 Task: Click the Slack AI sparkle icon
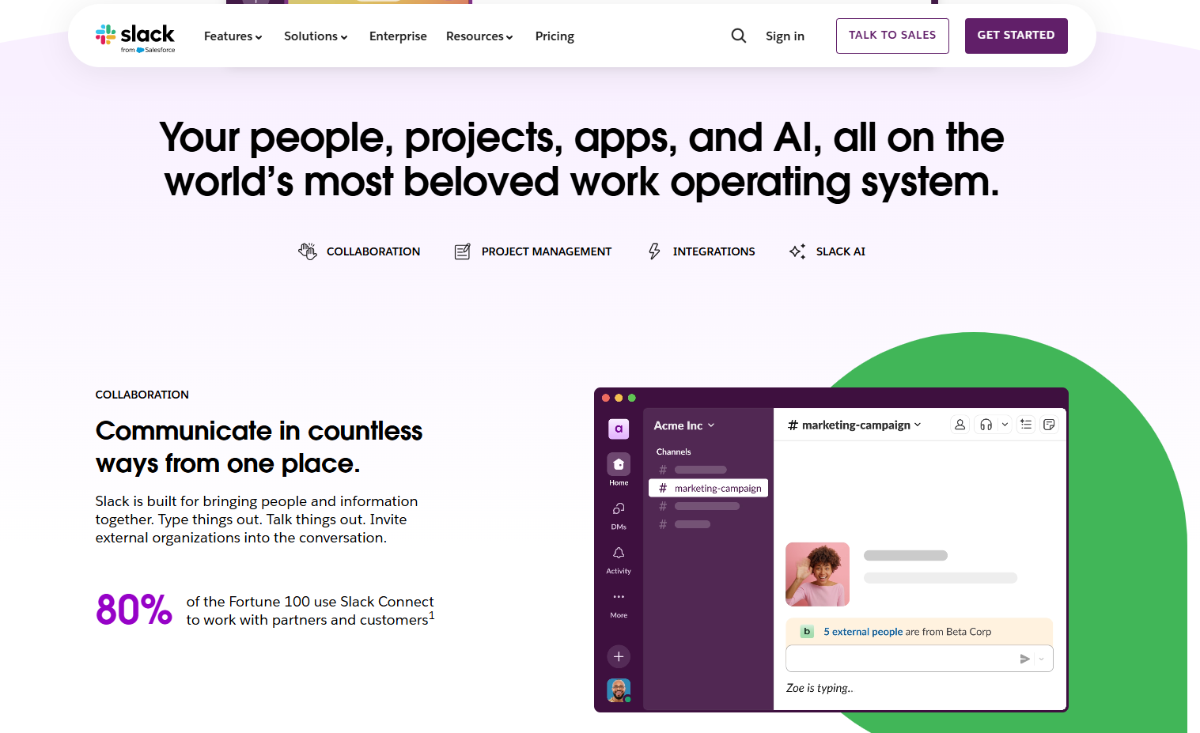pos(797,251)
